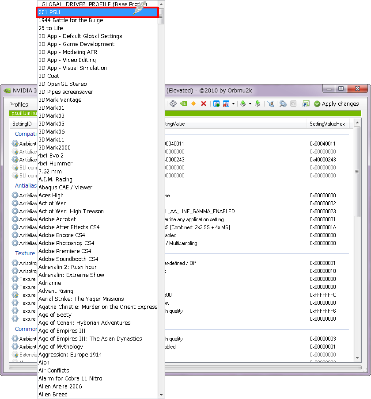Select the 001 PSU profile
Screen dimensions: 371x399
pos(98,12)
